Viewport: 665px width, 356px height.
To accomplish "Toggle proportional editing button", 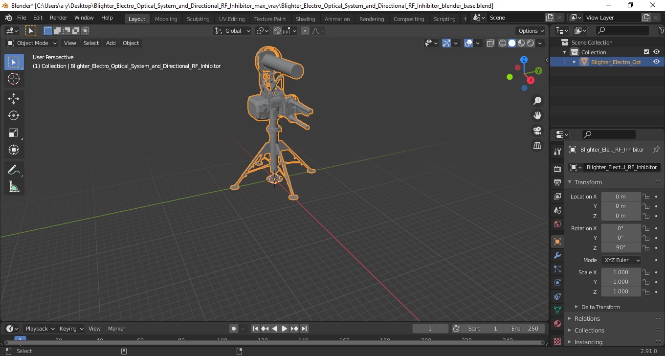I will point(305,31).
